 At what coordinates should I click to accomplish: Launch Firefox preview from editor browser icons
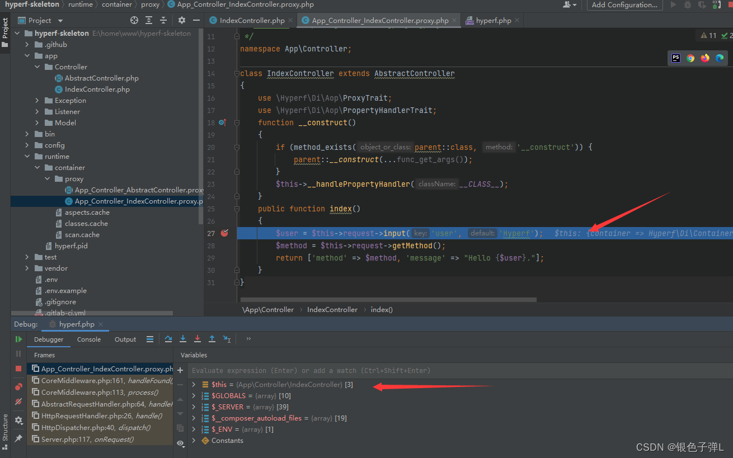(x=704, y=58)
